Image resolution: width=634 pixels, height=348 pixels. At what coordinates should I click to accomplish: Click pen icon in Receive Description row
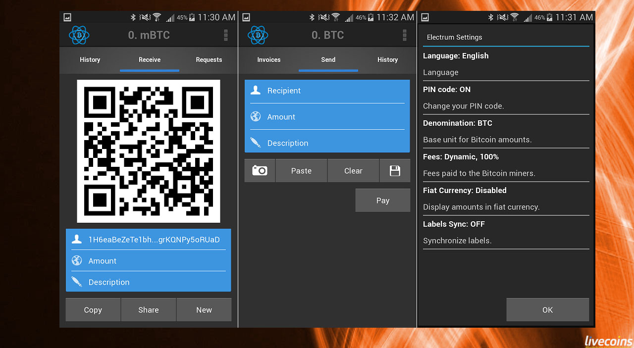pyautogui.click(x=77, y=282)
